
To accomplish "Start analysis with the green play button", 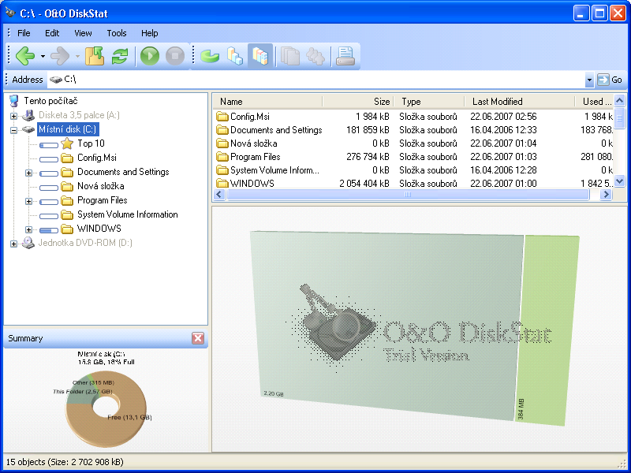I will [x=150, y=56].
